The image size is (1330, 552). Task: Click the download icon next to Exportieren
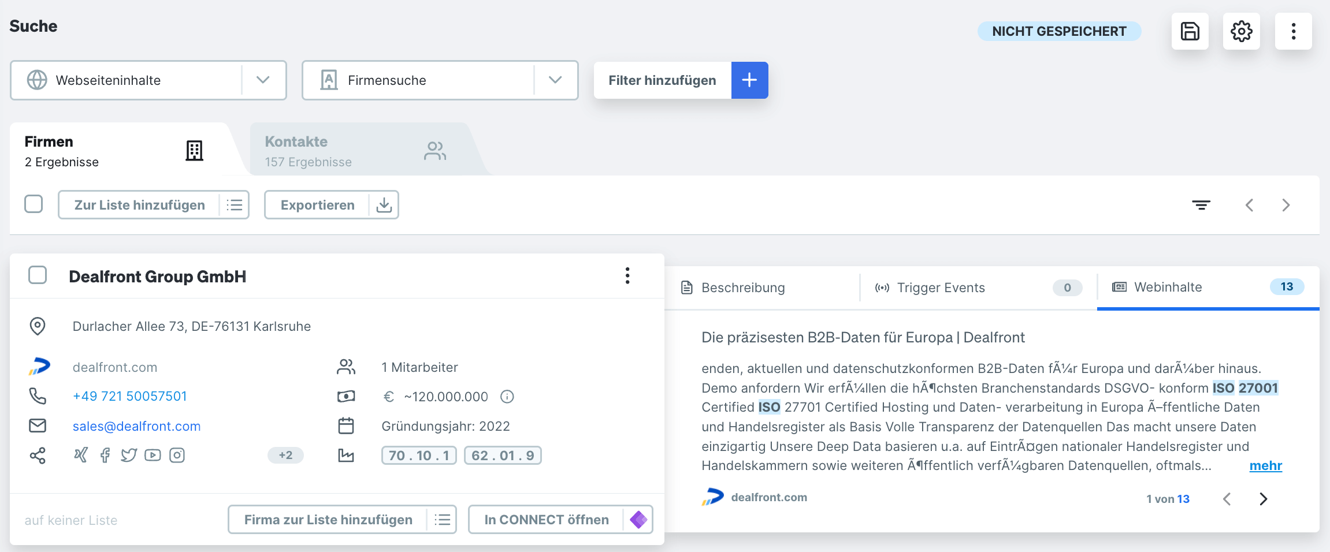(384, 204)
